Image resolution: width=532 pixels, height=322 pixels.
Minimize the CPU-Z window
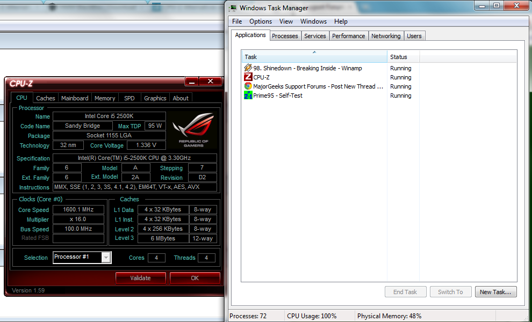pos(192,82)
